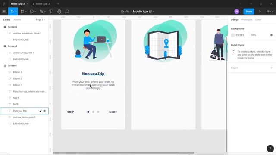Click the background color swatch E5E5E5

click(x=233, y=35)
